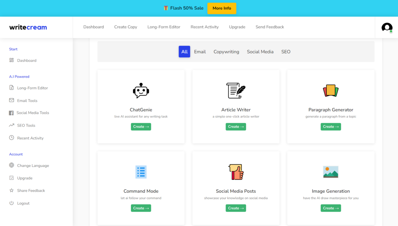The width and height of the screenshot is (398, 226).
Task: Click the Command Mode blue list icon
Action: [141, 172]
